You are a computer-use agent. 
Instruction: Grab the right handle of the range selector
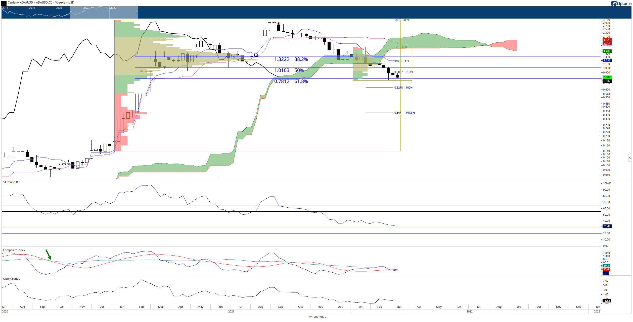[x=137, y=12]
